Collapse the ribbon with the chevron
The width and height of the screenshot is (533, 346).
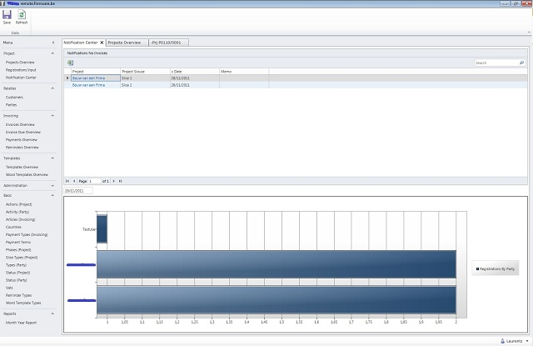(529, 33)
